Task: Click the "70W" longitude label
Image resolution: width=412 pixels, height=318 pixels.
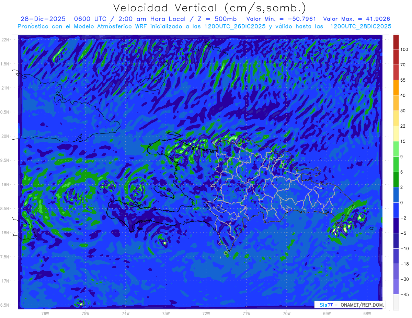Action: 287,313
